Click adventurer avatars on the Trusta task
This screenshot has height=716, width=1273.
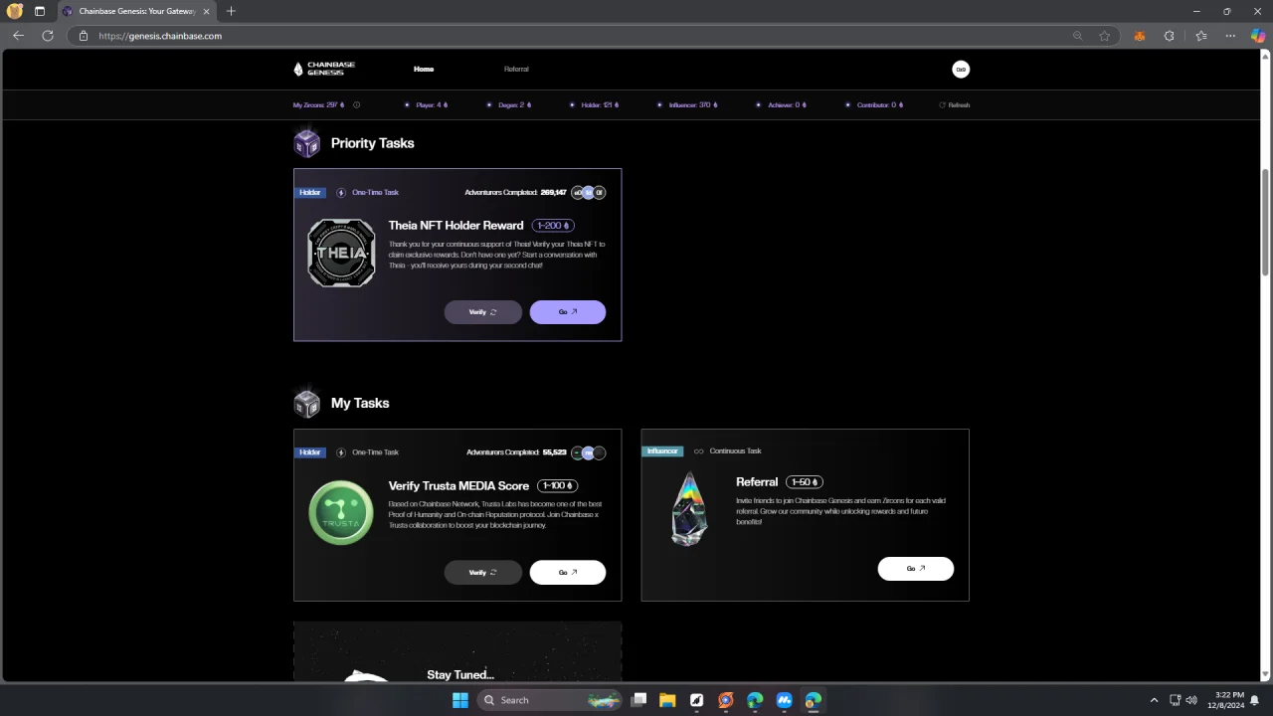(589, 452)
